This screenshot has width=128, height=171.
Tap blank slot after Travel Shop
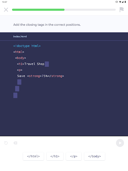coord(47,64)
